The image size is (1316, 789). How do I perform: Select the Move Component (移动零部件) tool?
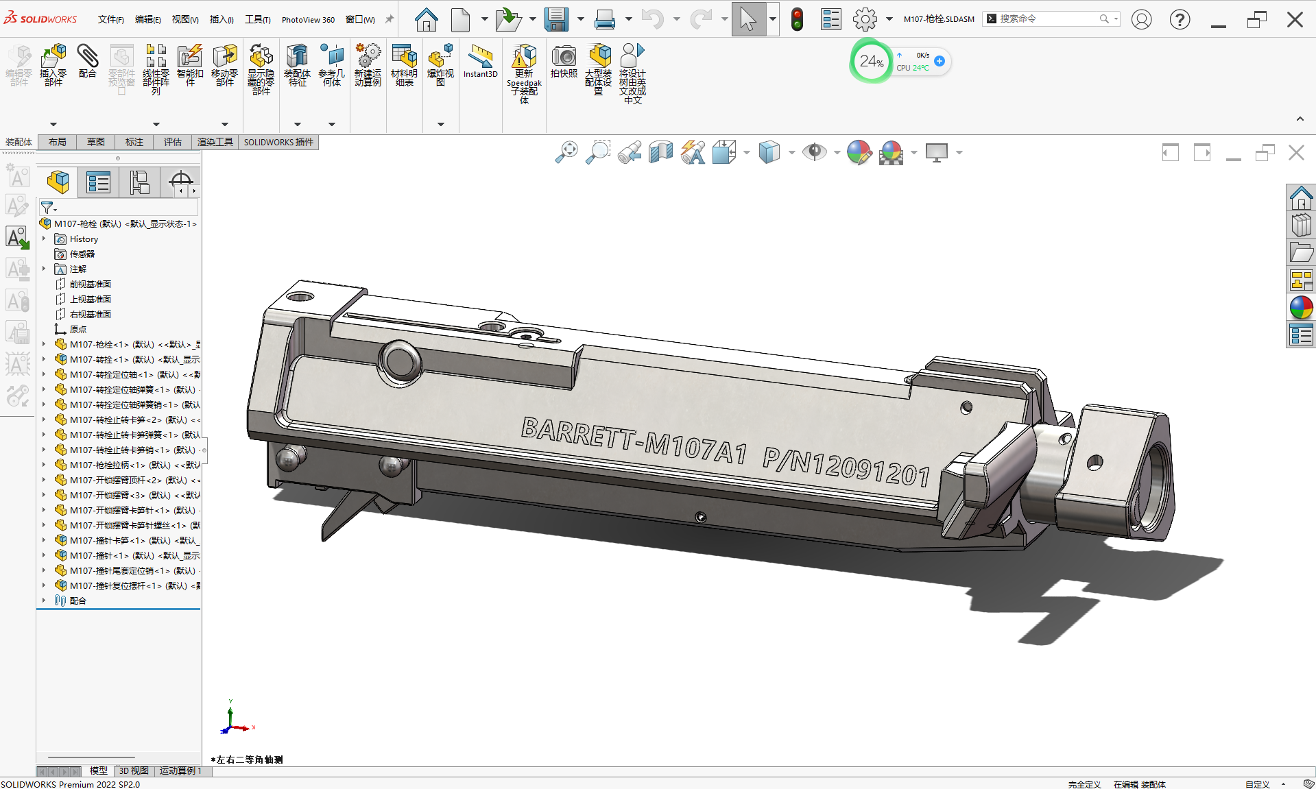224,65
